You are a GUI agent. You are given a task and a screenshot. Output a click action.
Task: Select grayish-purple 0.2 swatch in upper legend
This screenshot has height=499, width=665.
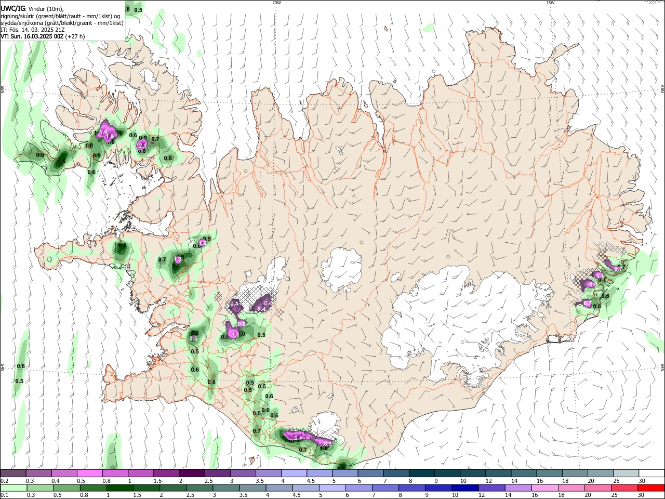tap(13, 474)
